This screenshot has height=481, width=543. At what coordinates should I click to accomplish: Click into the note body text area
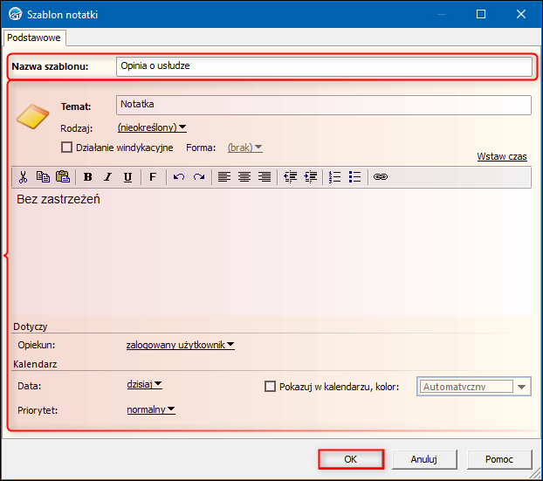click(x=271, y=251)
